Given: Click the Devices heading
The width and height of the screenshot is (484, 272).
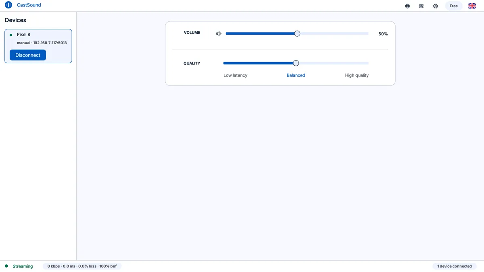Looking at the screenshot, I should tap(15, 20).
